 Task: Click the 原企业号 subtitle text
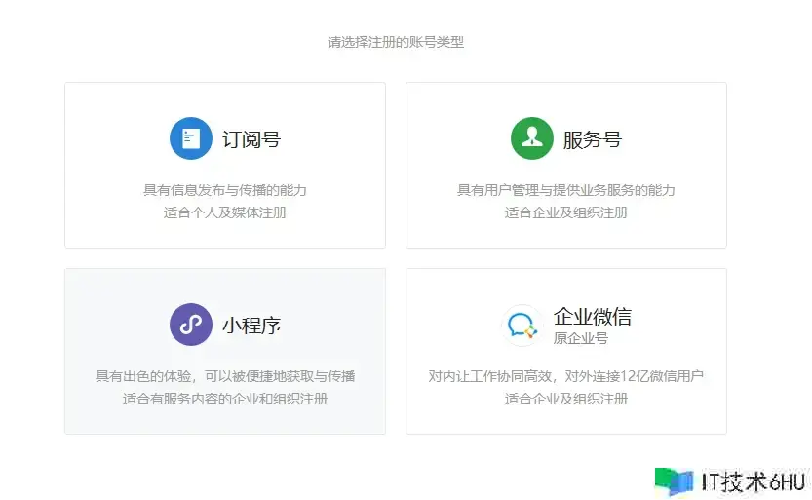point(581,338)
